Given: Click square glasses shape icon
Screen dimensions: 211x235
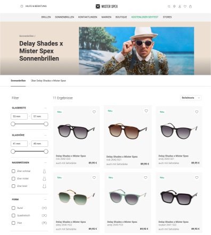Looking at the screenshot, I should [44, 215].
